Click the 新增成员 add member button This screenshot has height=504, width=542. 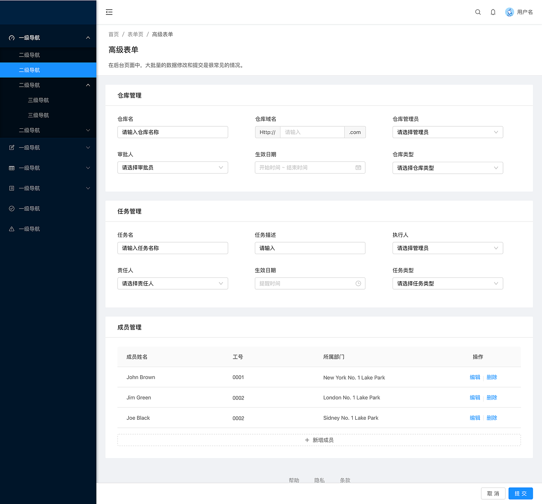[x=319, y=440]
